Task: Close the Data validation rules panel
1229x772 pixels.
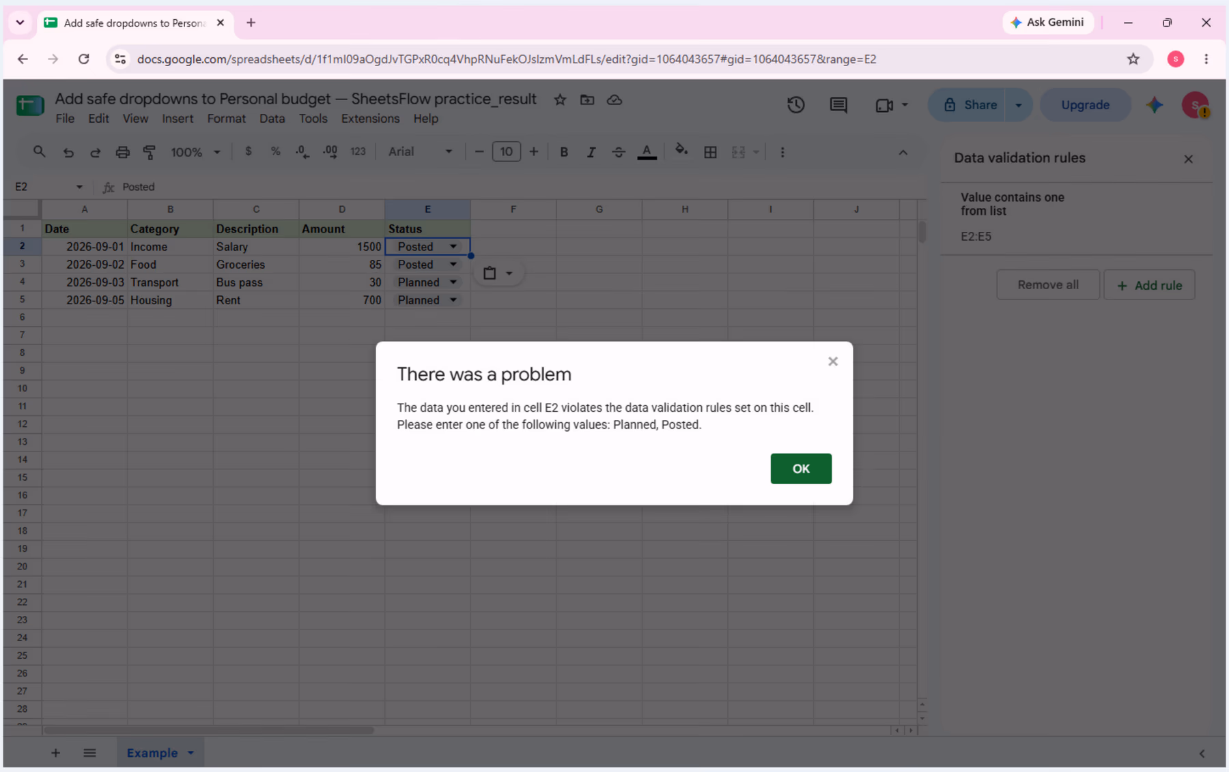Action: [1189, 159]
